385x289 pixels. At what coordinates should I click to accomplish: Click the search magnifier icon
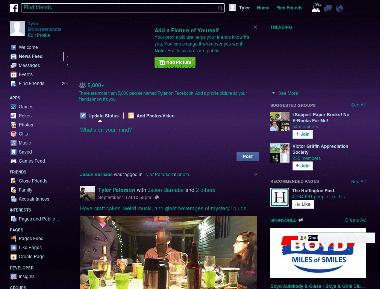220,8
